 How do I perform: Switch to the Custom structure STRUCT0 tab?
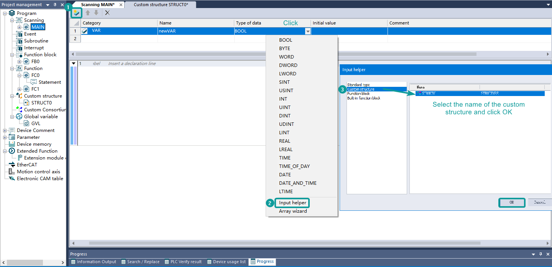click(161, 5)
